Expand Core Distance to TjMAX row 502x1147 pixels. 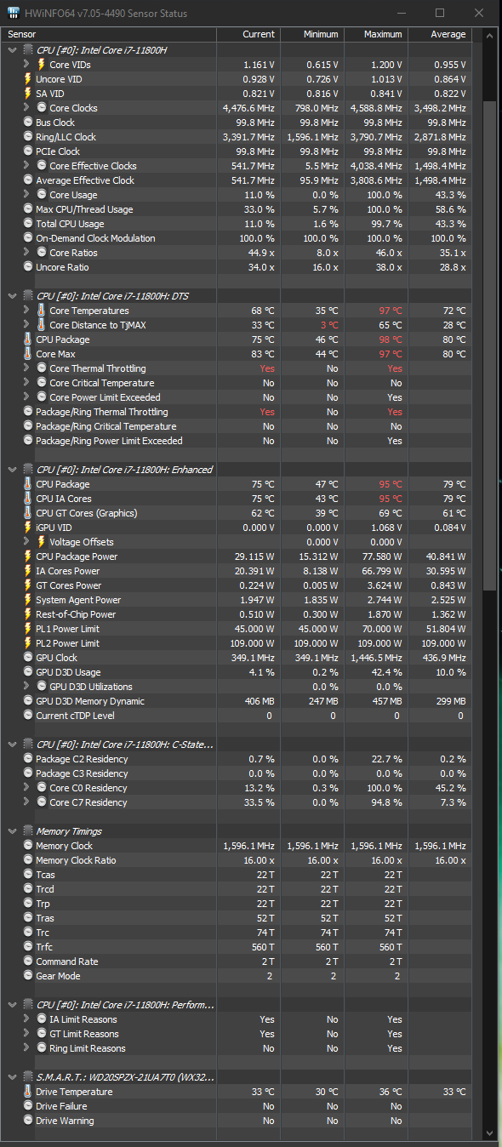coord(26,325)
